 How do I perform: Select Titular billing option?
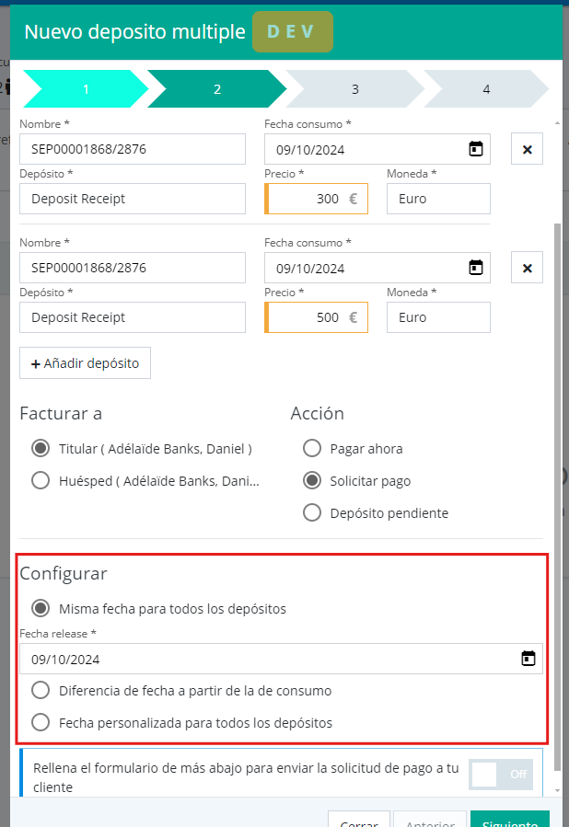(x=41, y=449)
